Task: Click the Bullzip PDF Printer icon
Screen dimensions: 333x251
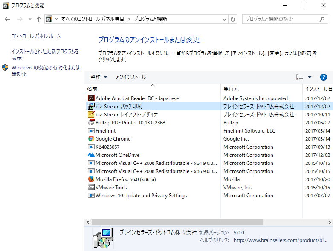Action: pyautogui.click(x=91, y=122)
